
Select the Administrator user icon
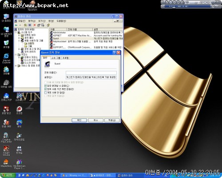(x=52, y=32)
